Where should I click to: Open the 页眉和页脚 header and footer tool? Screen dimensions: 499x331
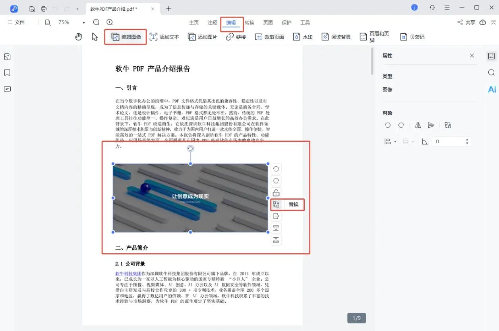374,37
